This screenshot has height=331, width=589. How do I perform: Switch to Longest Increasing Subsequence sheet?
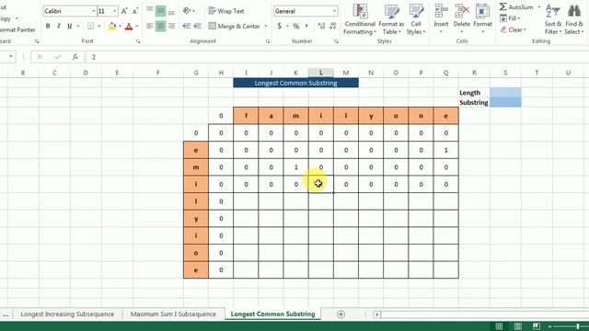click(x=67, y=314)
